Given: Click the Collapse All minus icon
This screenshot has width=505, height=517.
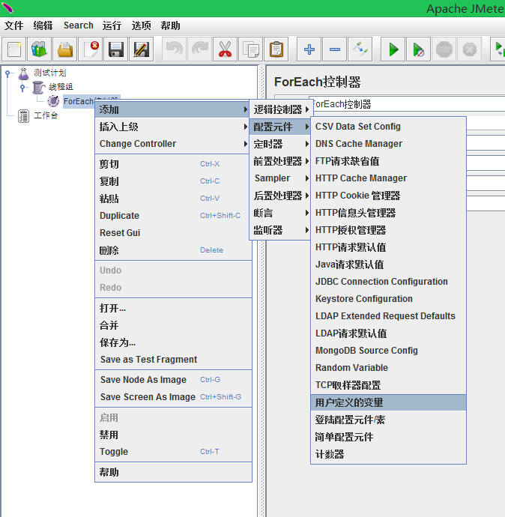Looking at the screenshot, I should point(335,49).
